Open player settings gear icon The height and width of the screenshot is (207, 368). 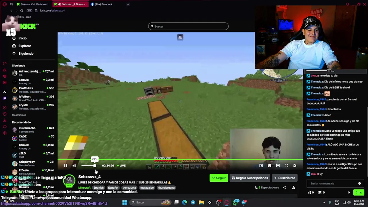295,166
